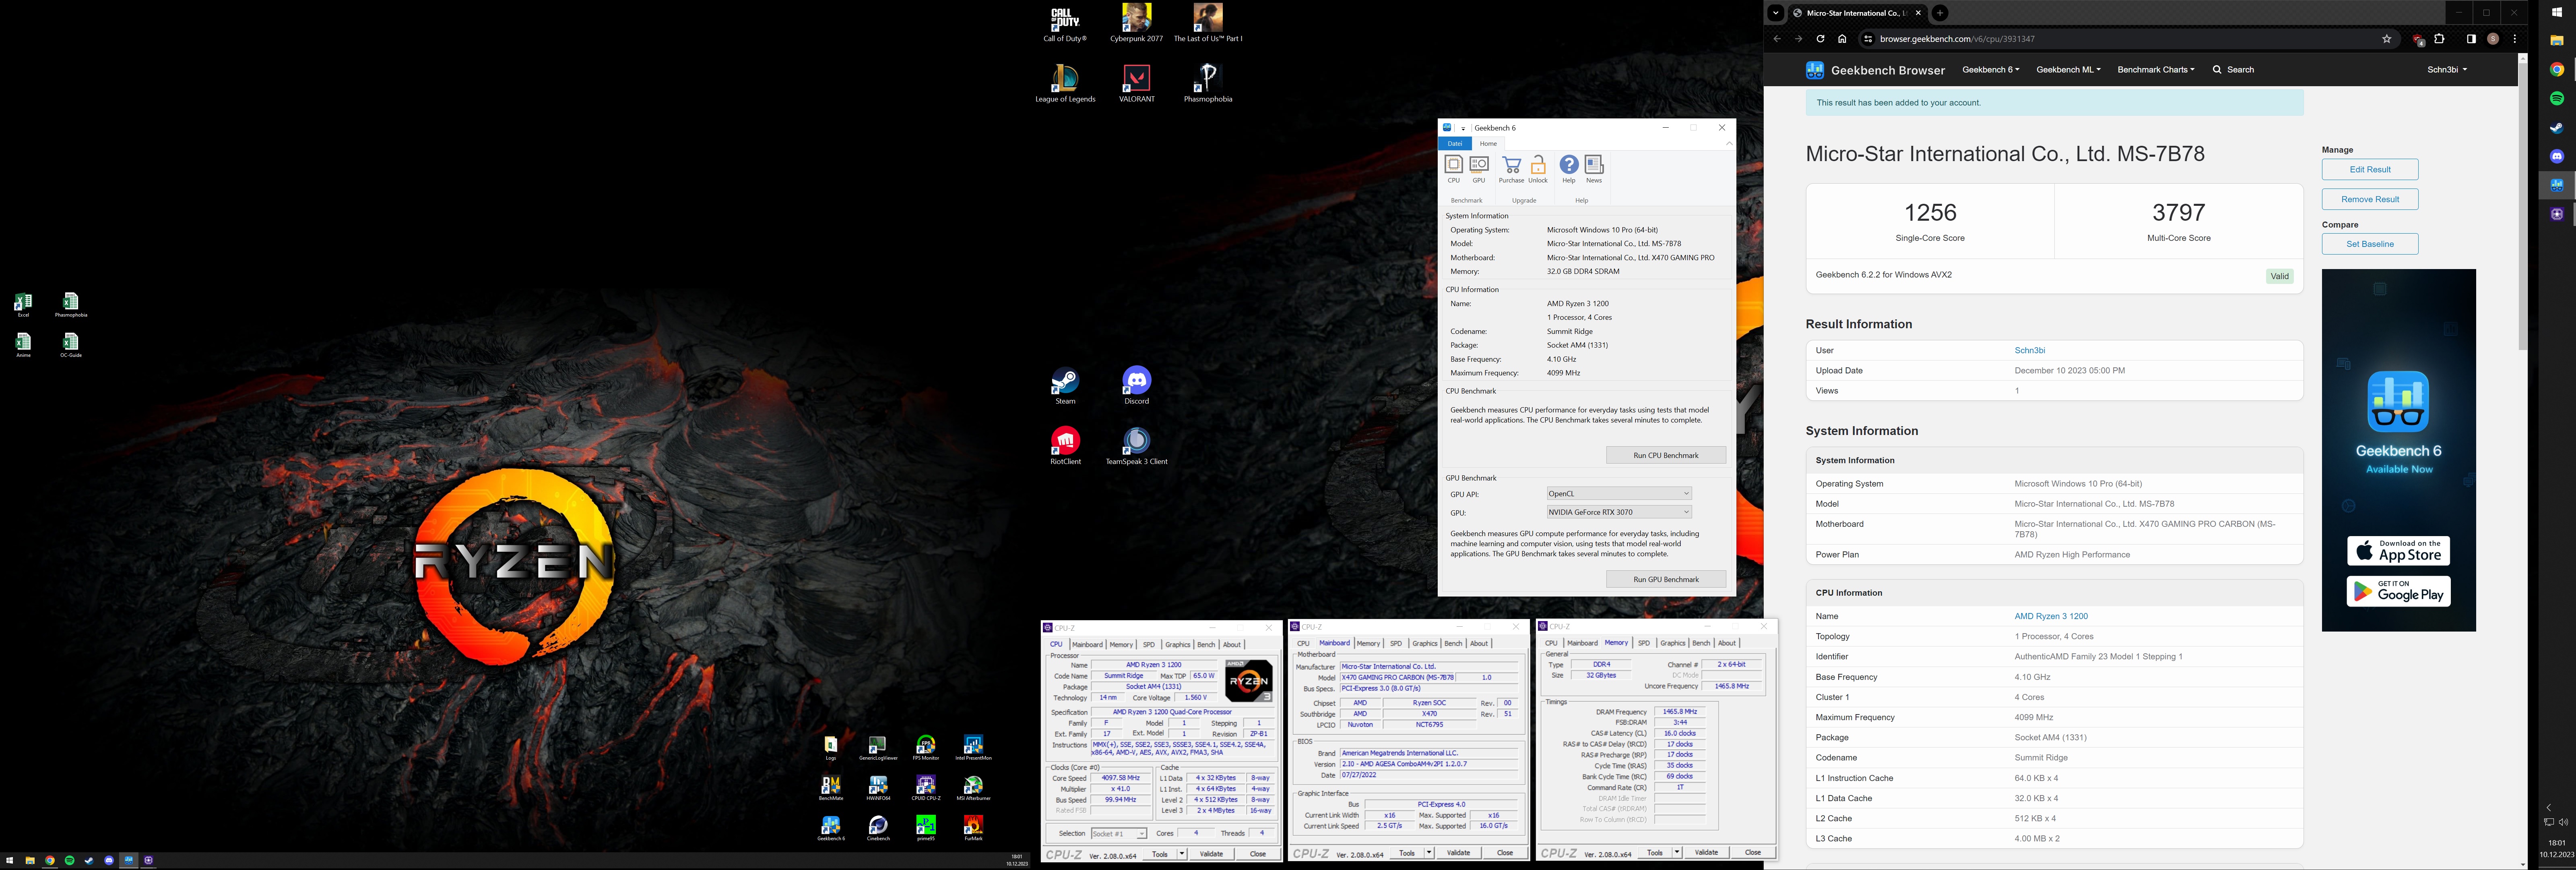This screenshot has width=2576, height=870.
Task: Click Tools dropdown arrow in CPU-Z Memory window
Action: tap(1676, 853)
